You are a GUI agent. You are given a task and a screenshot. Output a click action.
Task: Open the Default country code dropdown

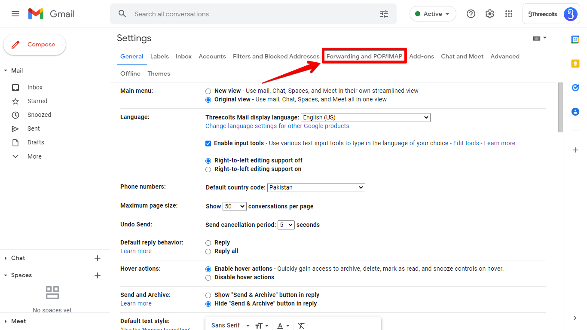316,187
